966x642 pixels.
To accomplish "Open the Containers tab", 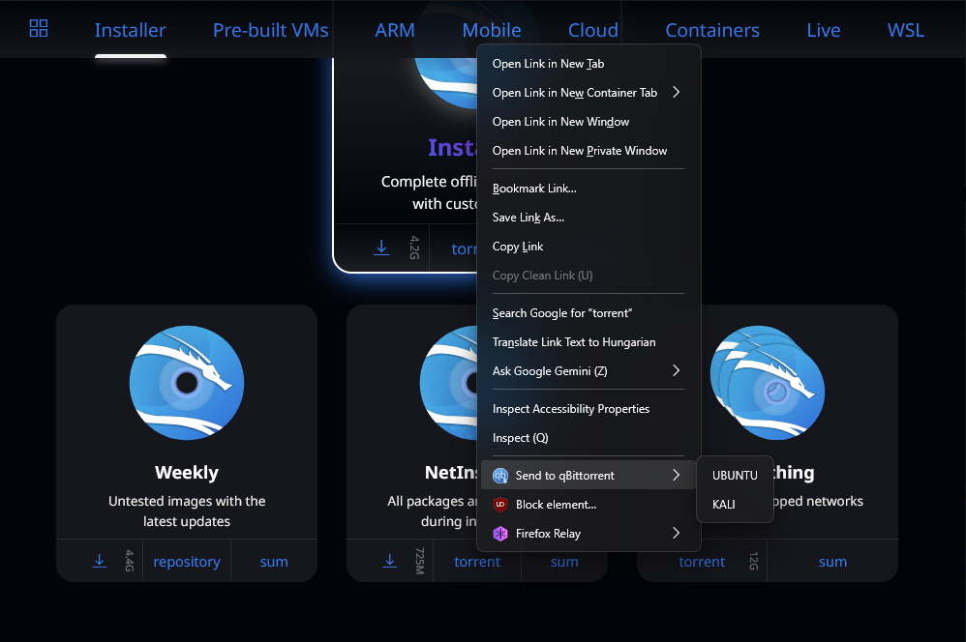I will point(712,30).
